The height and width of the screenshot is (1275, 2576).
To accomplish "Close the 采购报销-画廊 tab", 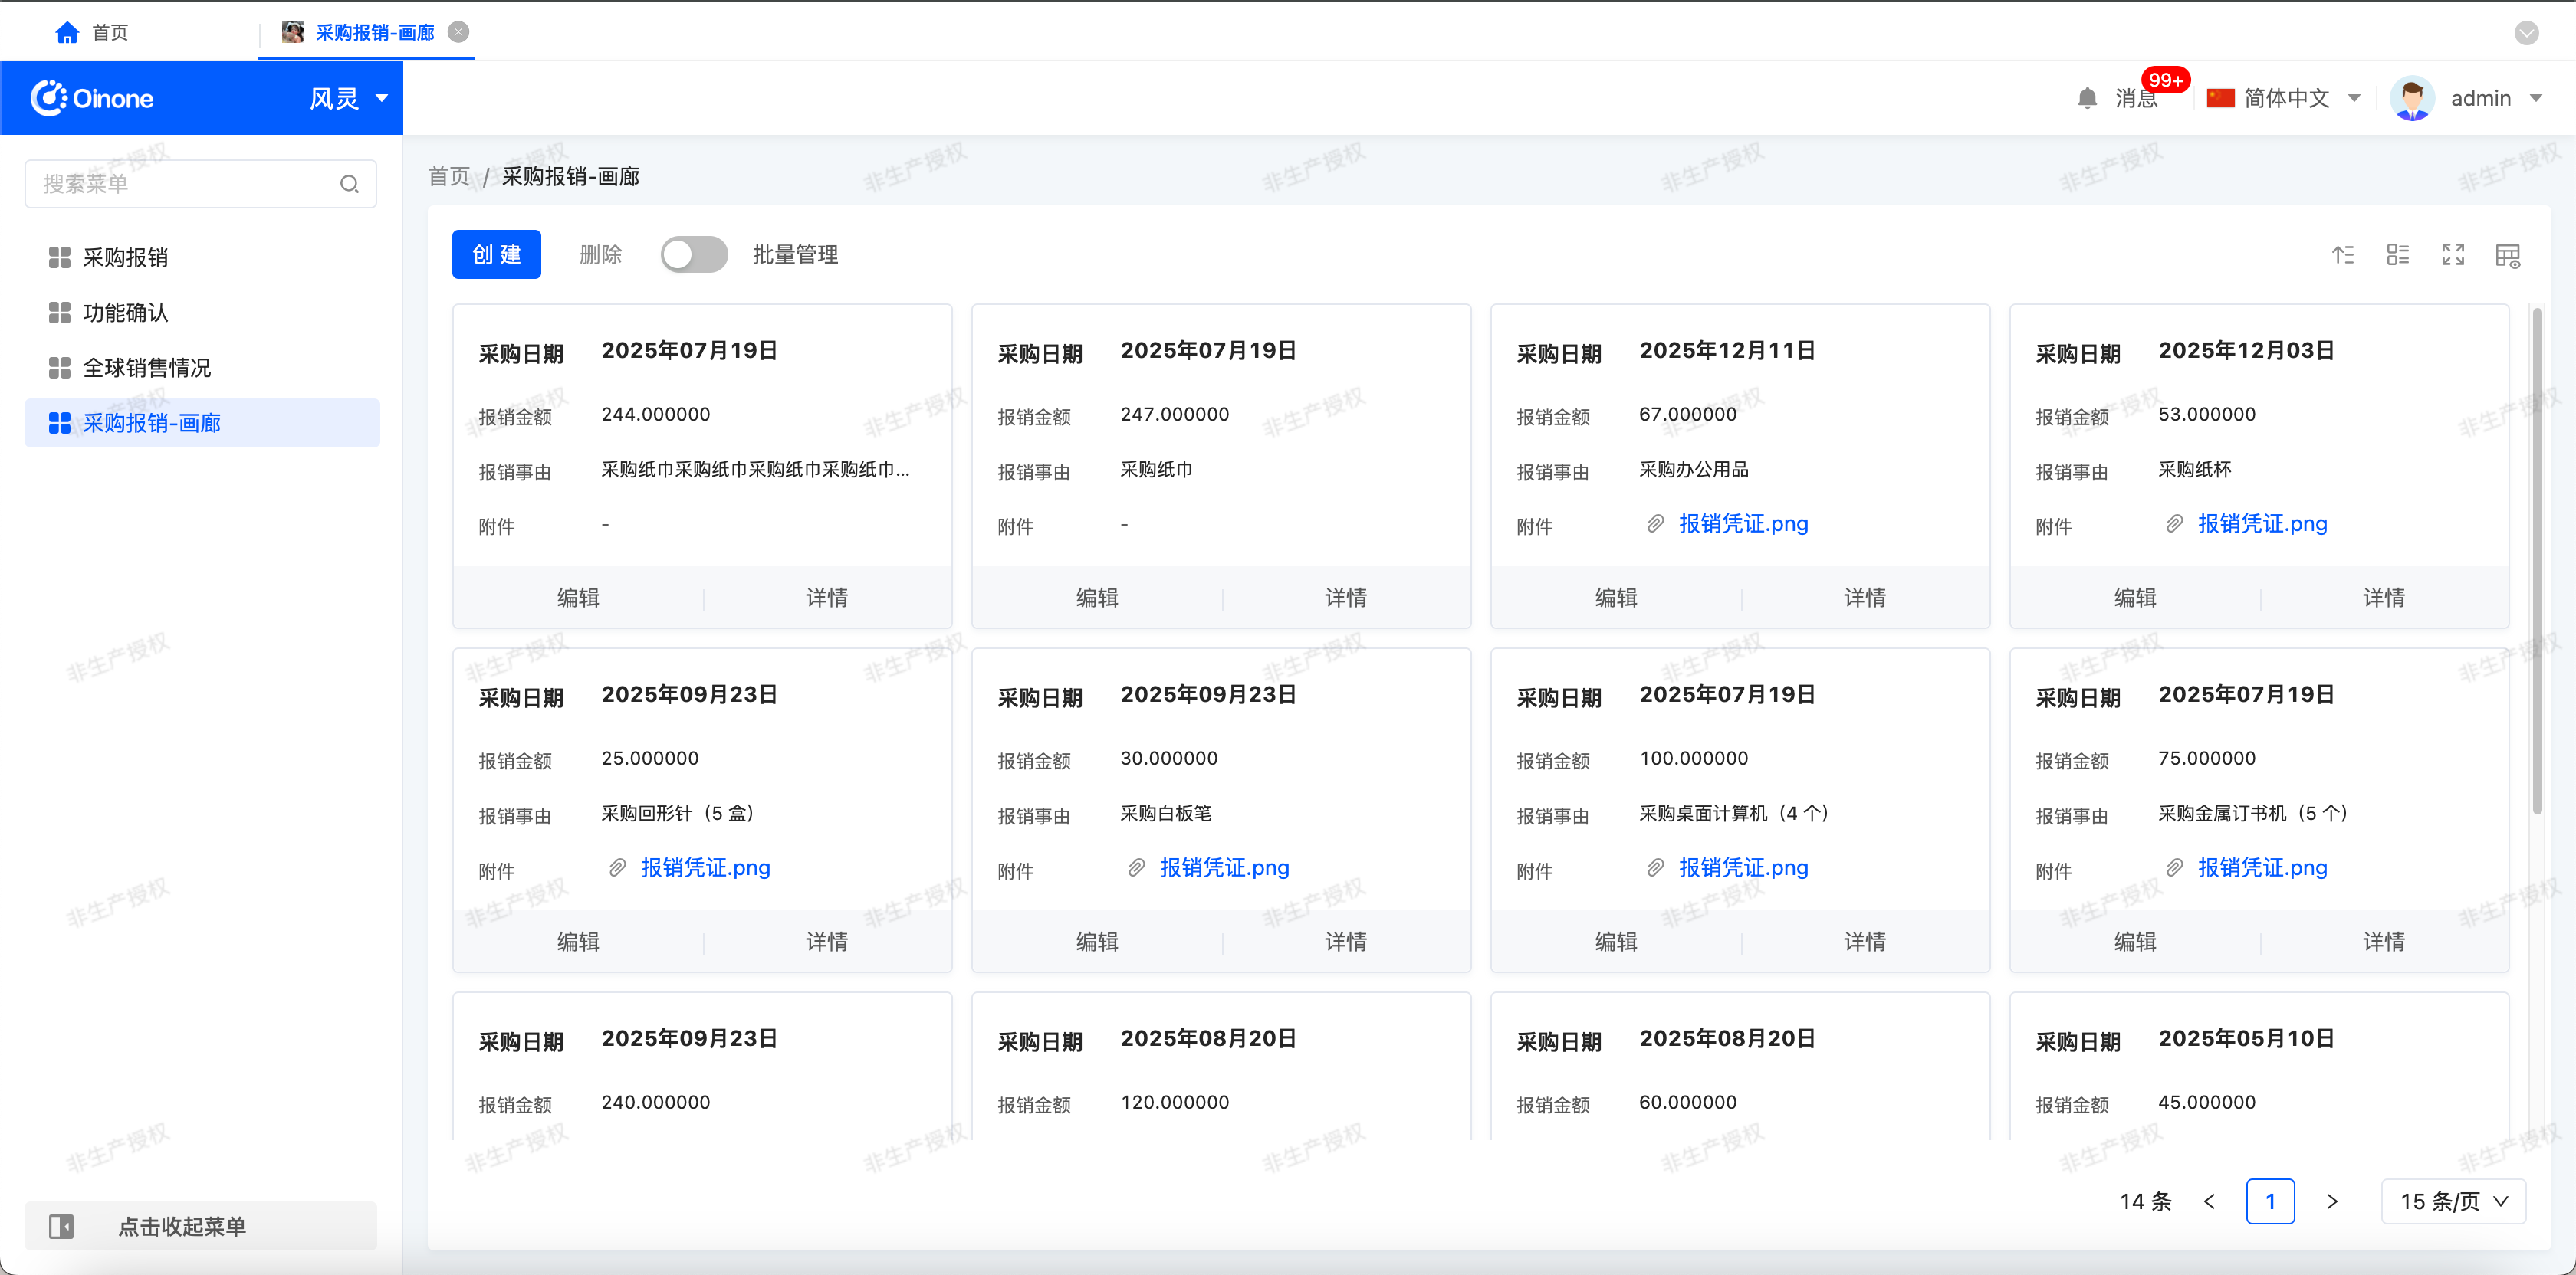I will 459,32.
